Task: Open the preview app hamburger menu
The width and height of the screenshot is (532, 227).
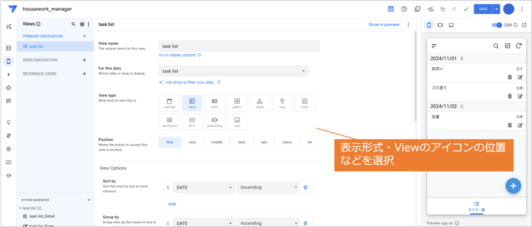Action: click(434, 46)
